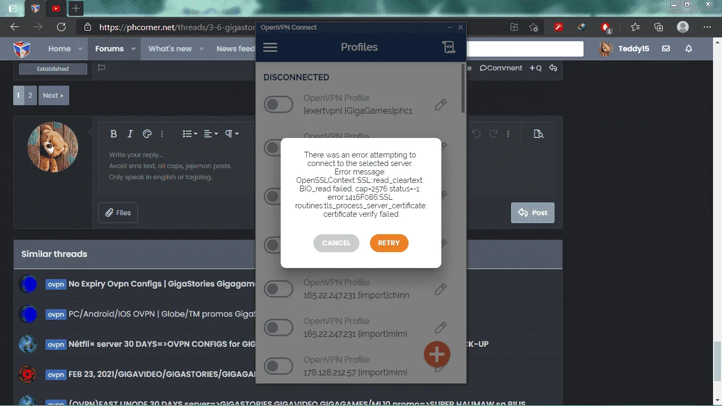Click the OpenVPN profile list scrollbar
This screenshot has height=406, width=722.
[x=464, y=88]
